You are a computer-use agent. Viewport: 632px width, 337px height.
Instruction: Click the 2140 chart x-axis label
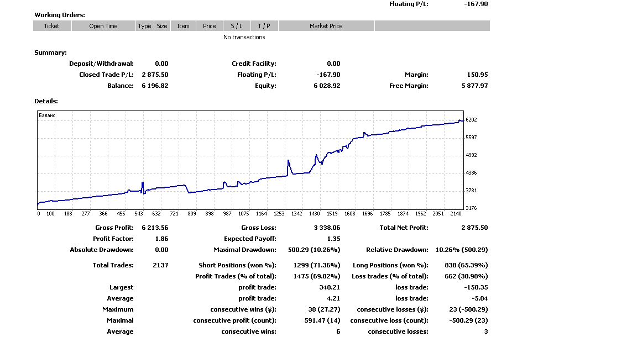(x=456, y=214)
